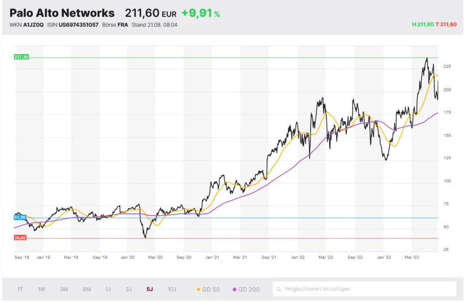
Task: Show the 10J time range
Action: pyautogui.click(x=172, y=289)
